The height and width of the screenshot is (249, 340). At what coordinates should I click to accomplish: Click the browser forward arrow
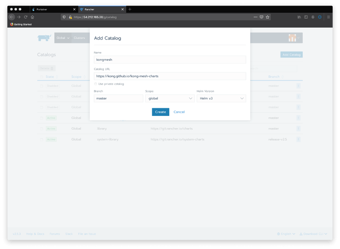click(19, 17)
